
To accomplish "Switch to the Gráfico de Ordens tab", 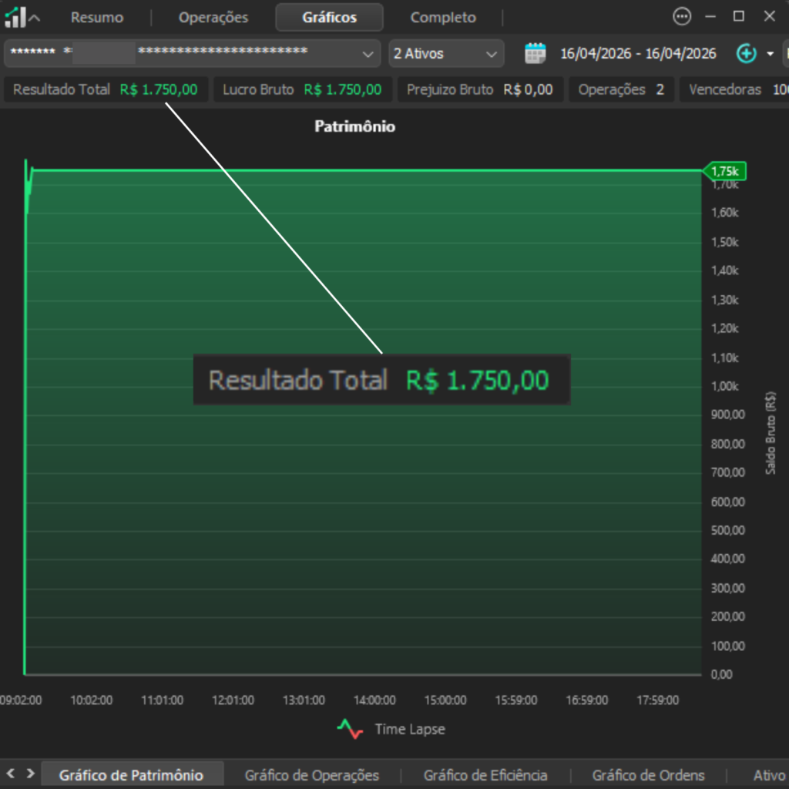I will pos(648,775).
